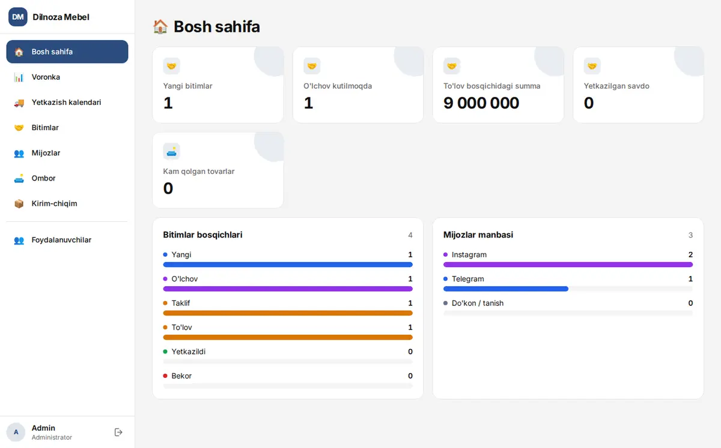This screenshot has width=721, height=448.
Task: Click the logout icon next to Admin
Action: (x=118, y=432)
